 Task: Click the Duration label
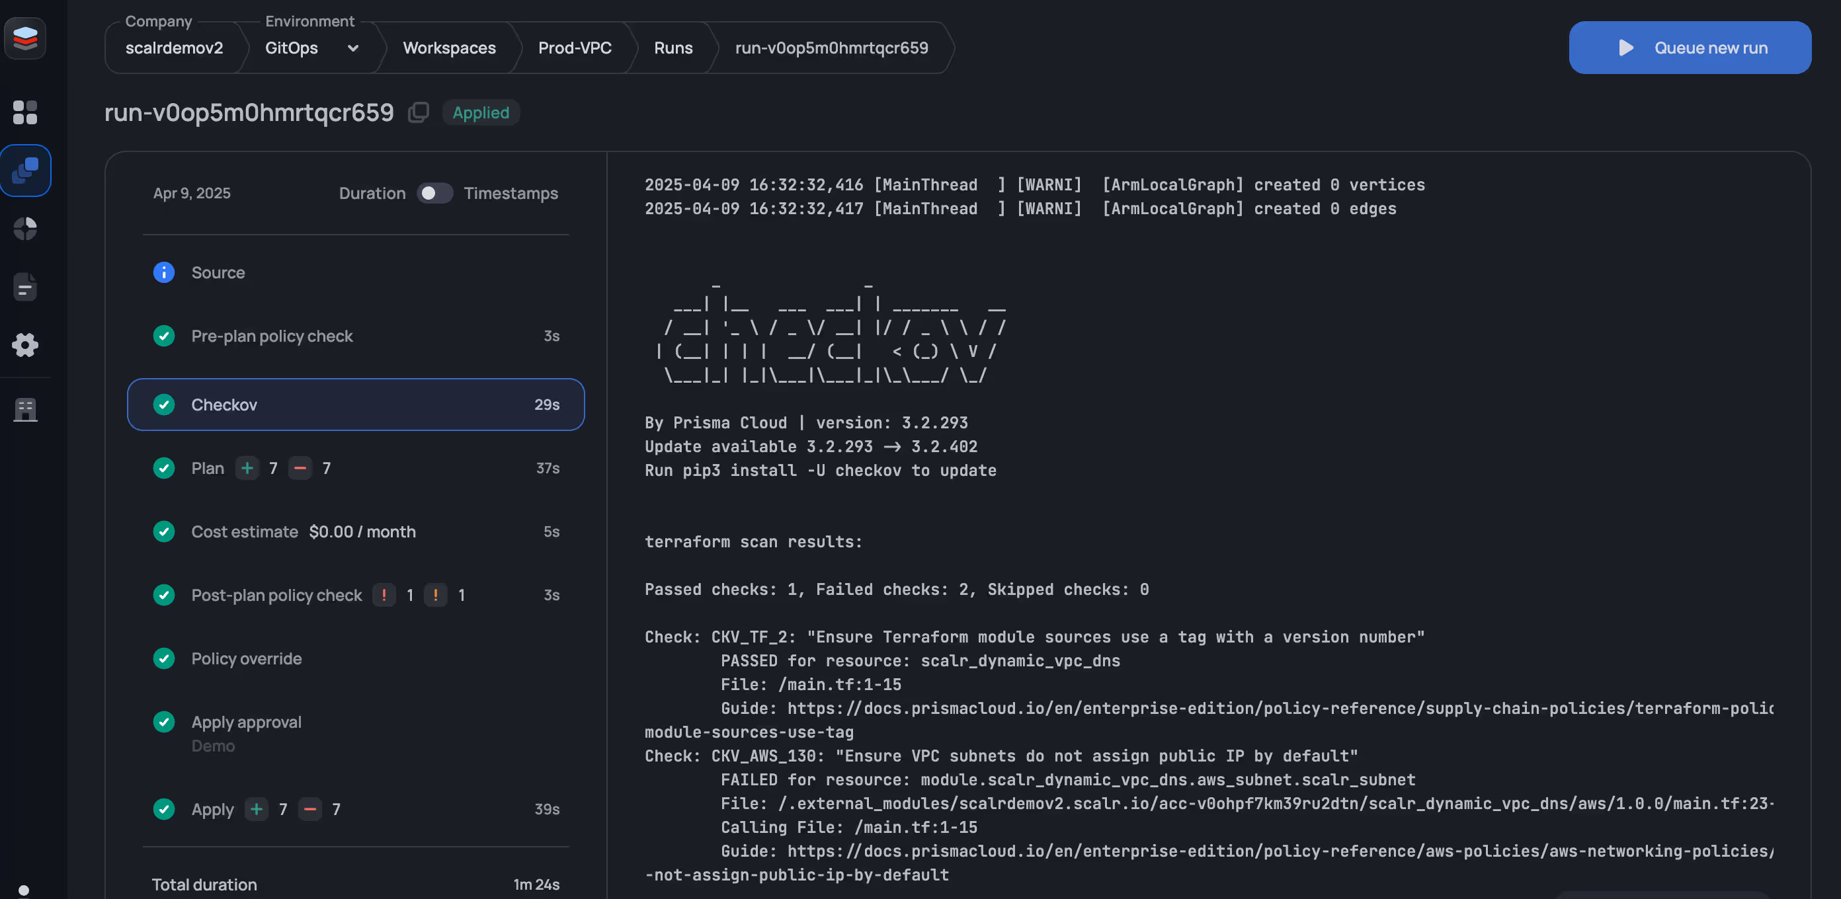372,193
